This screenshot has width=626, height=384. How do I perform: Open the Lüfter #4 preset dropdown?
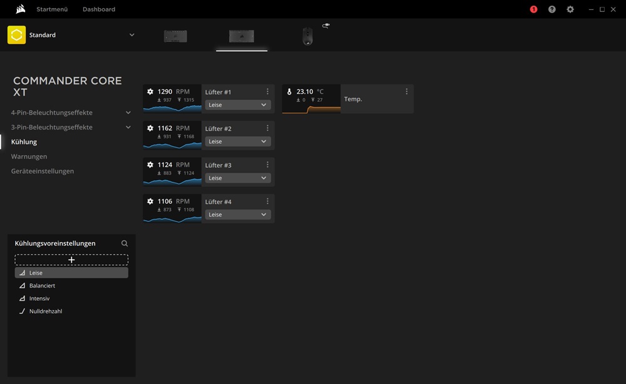point(238,215)
